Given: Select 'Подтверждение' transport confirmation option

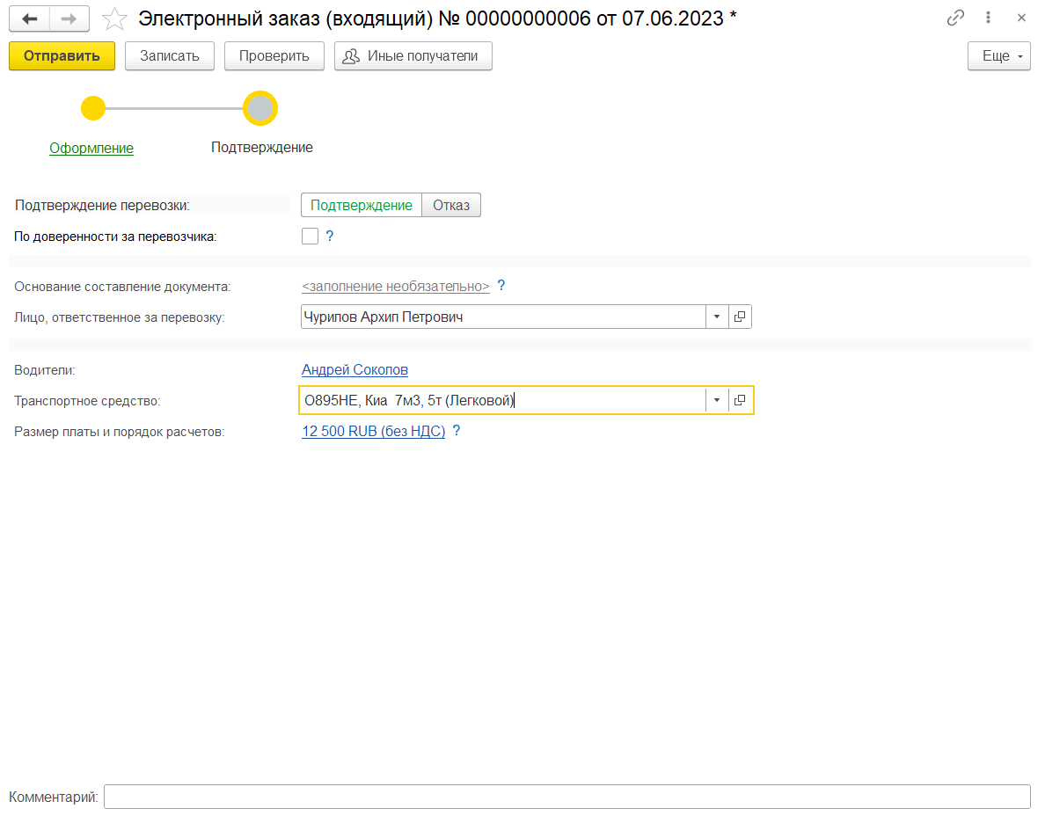Looking at the screenshot, I should point(362,205).
